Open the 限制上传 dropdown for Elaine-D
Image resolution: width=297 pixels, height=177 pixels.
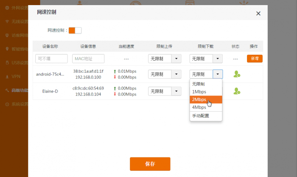coord(176,91)
